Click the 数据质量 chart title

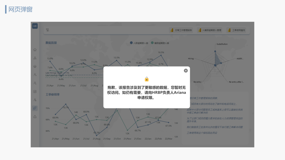pos(51,43)
